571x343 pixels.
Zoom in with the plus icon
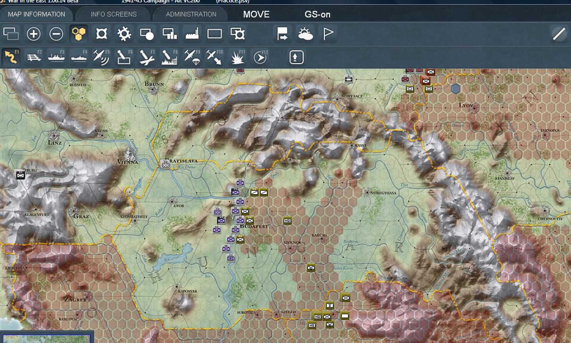pos(33,33)
